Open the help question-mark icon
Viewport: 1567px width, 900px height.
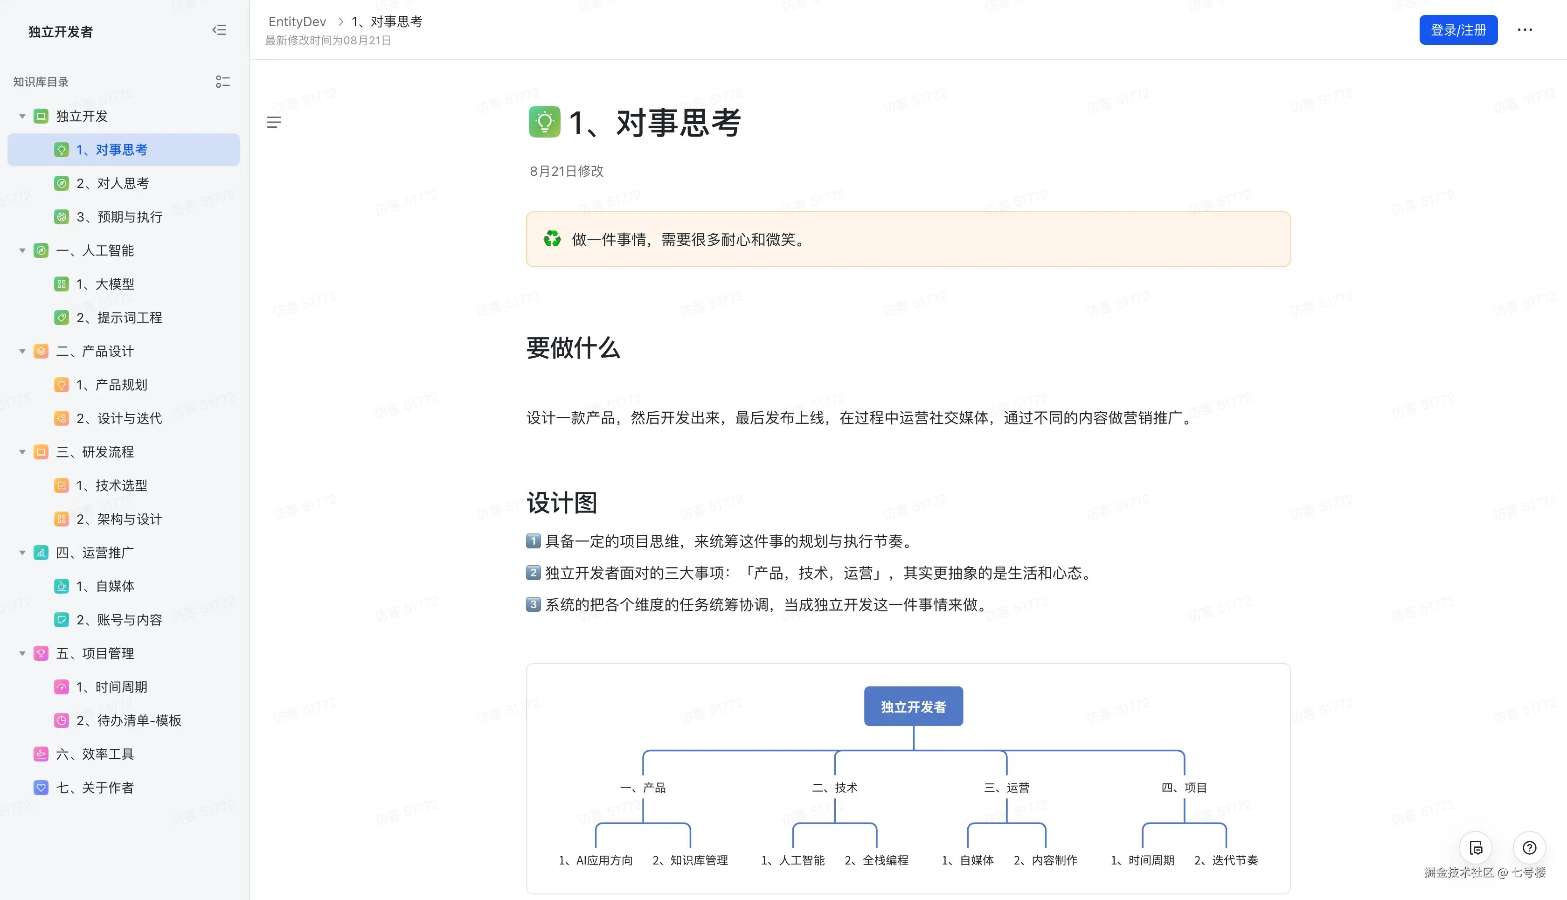[1531, 848]
